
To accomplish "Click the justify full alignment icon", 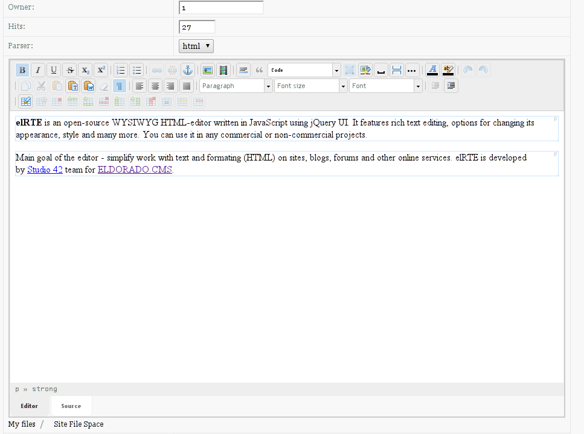I will pos(187,86).
